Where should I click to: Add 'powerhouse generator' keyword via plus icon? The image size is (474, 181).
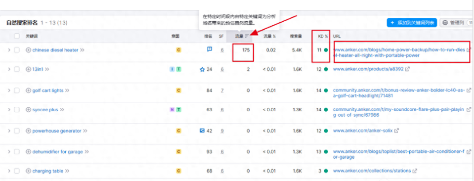(x=28, y=131)
